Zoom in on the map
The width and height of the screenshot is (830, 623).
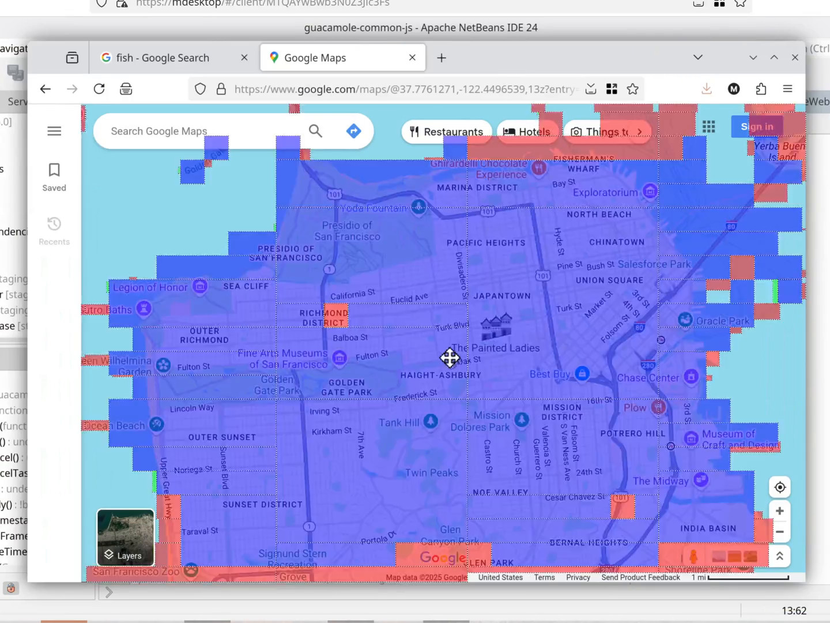point(779,511)
